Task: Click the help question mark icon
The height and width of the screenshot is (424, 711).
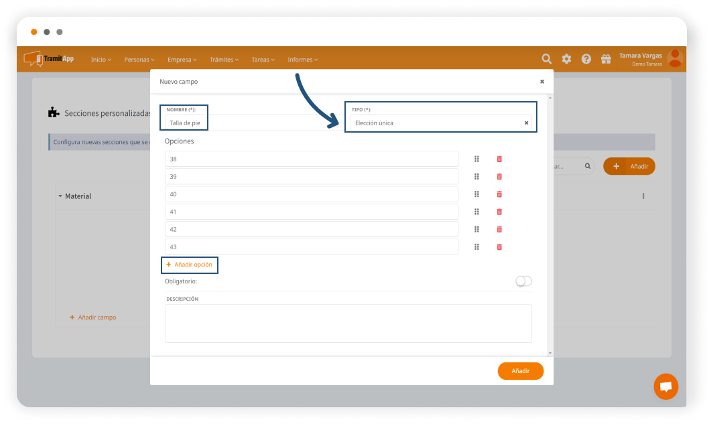Action: coord(586,59)
